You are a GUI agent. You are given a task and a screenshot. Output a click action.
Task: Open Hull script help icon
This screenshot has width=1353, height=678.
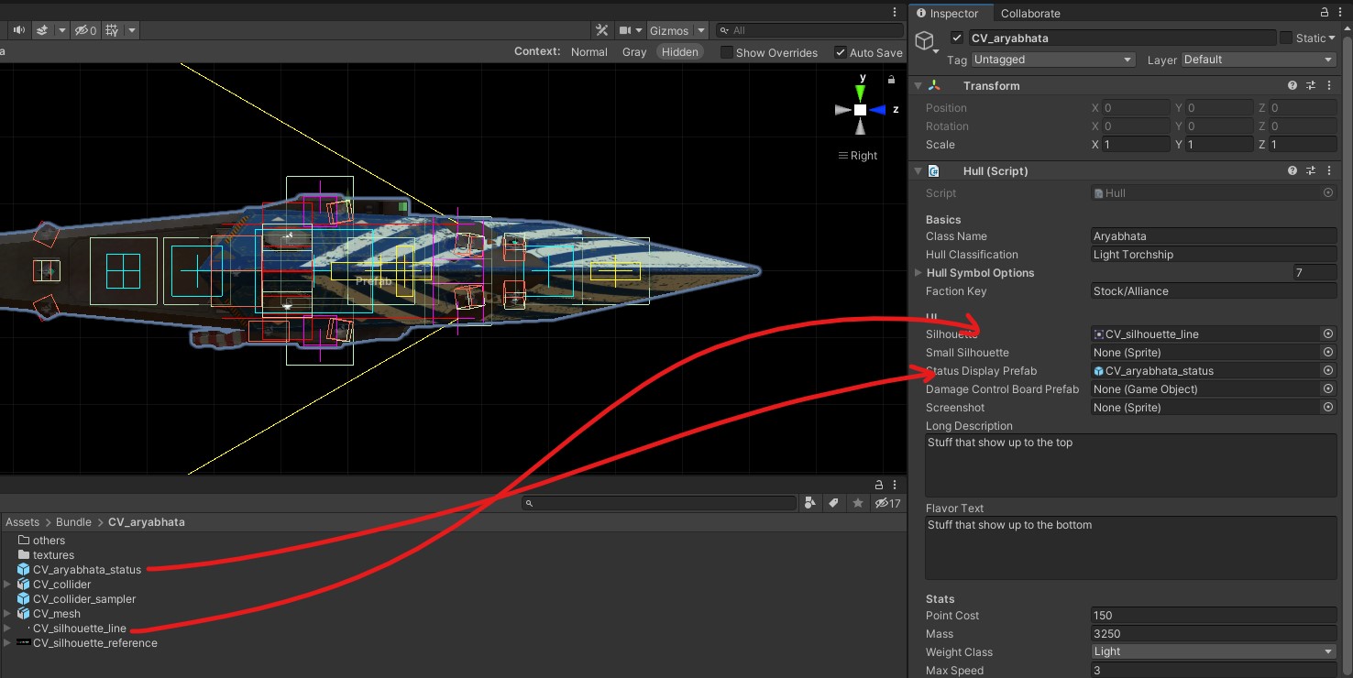tap(1292, 170)
